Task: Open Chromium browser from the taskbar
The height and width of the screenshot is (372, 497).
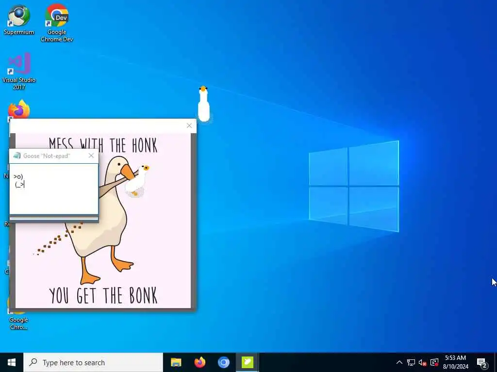Action: [x=223, y=362]
